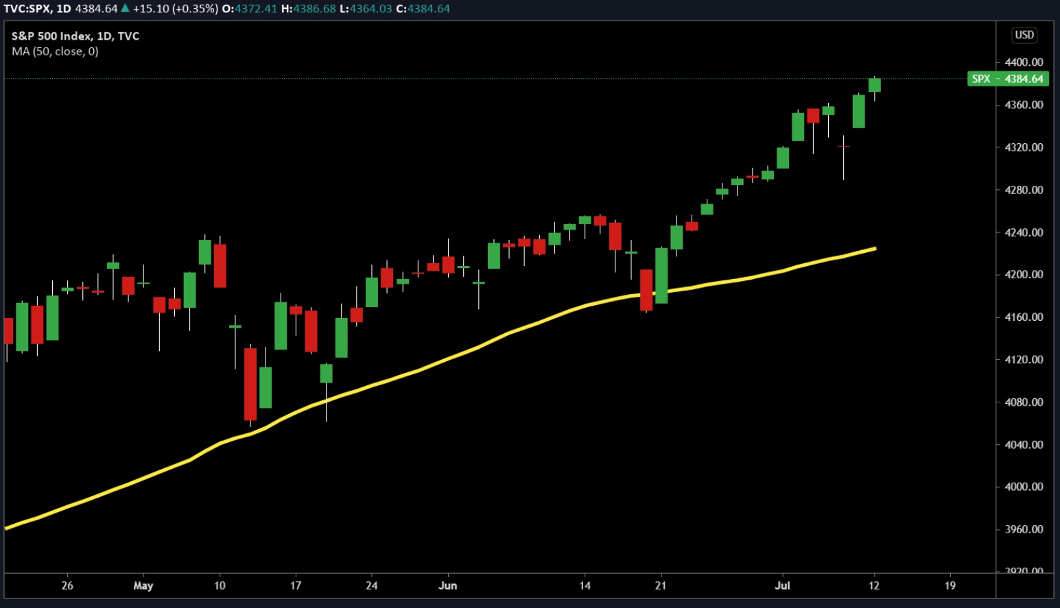The image size is (1060, 608).
Task: Click the 3960.00 price axis label
Action: [x=1024, y=529]
